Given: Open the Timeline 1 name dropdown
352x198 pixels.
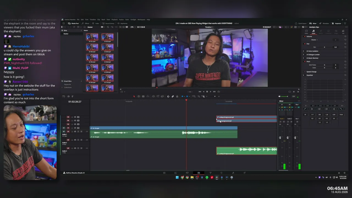Looking at the screenshot, I should point(209,27).
